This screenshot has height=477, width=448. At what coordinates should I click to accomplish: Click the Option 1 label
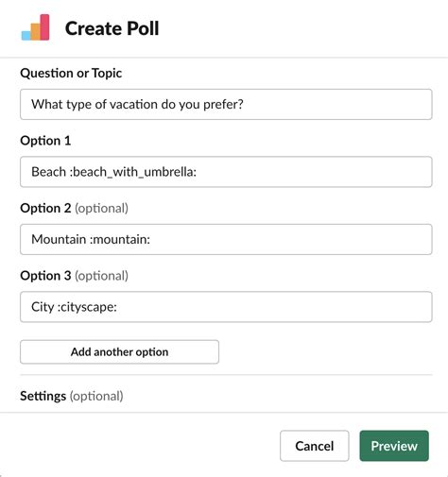coord(45,141)
